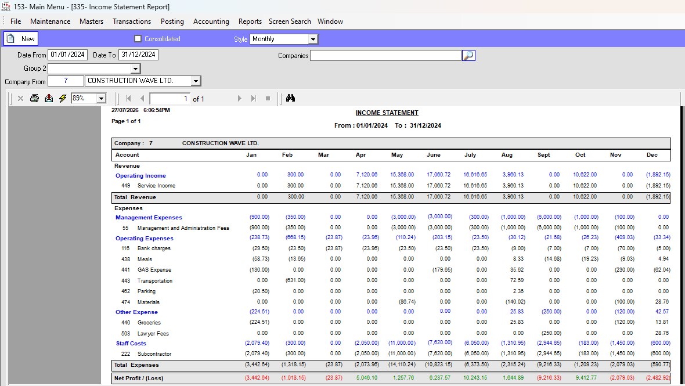Click the New document icon button
685x386 pixels.
pyautogui.click(x=21, y=39)
